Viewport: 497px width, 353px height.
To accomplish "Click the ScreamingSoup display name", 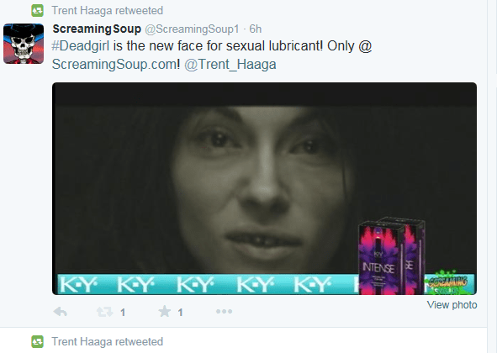I will pos(97,29).
